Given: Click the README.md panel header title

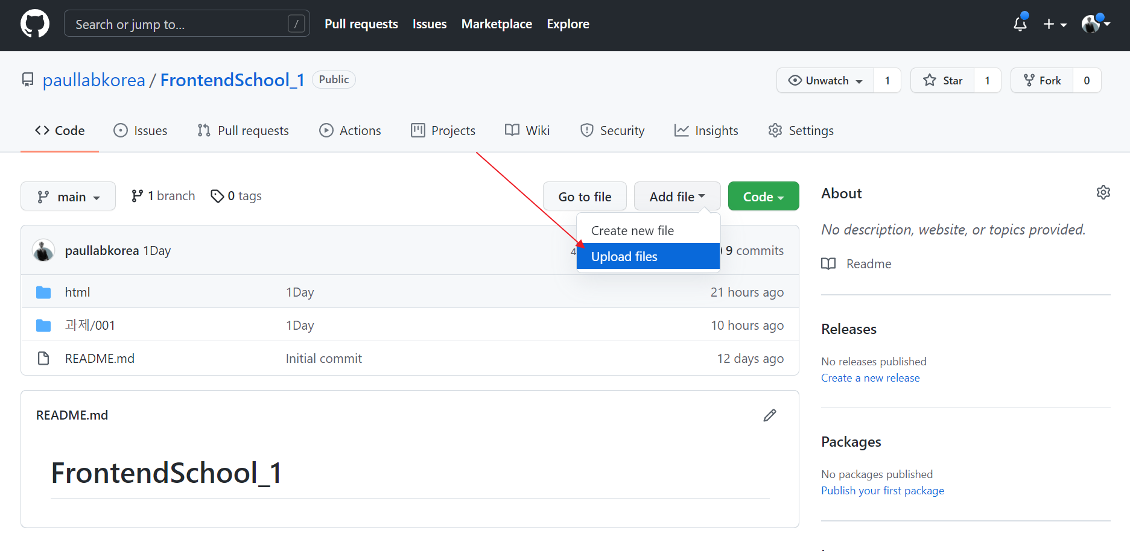Looking at the screenshot, I should click(72, 415).
